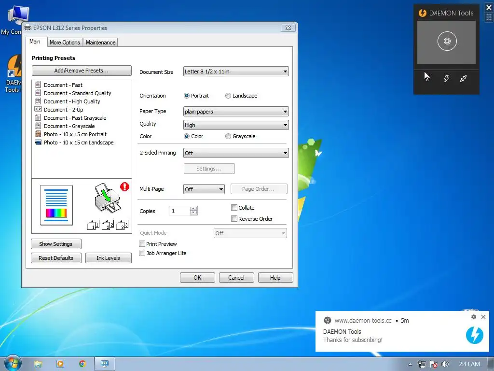Click the Photo 10 x 15 cm Landscape icon

(38, 143)
